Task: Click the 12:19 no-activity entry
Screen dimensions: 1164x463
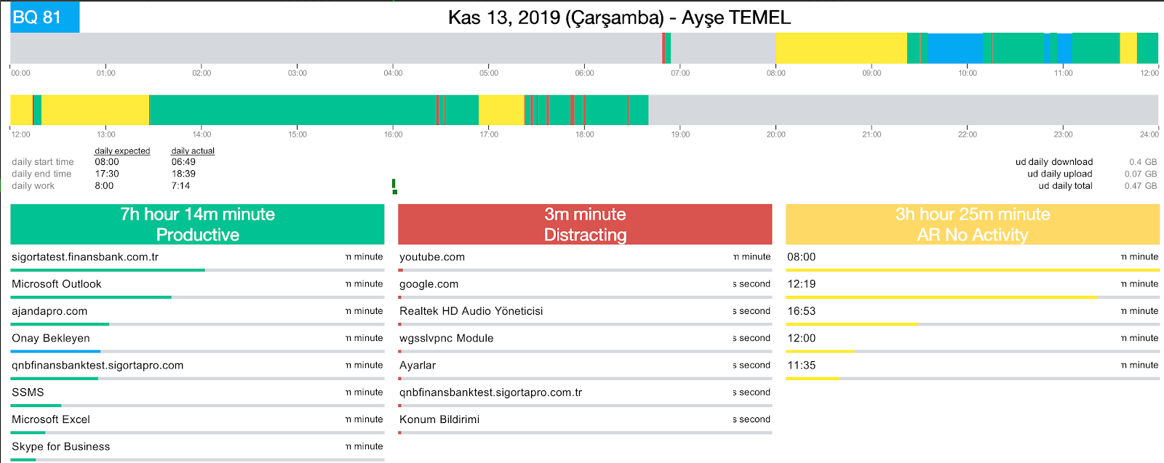Action: tap(802, 284)
